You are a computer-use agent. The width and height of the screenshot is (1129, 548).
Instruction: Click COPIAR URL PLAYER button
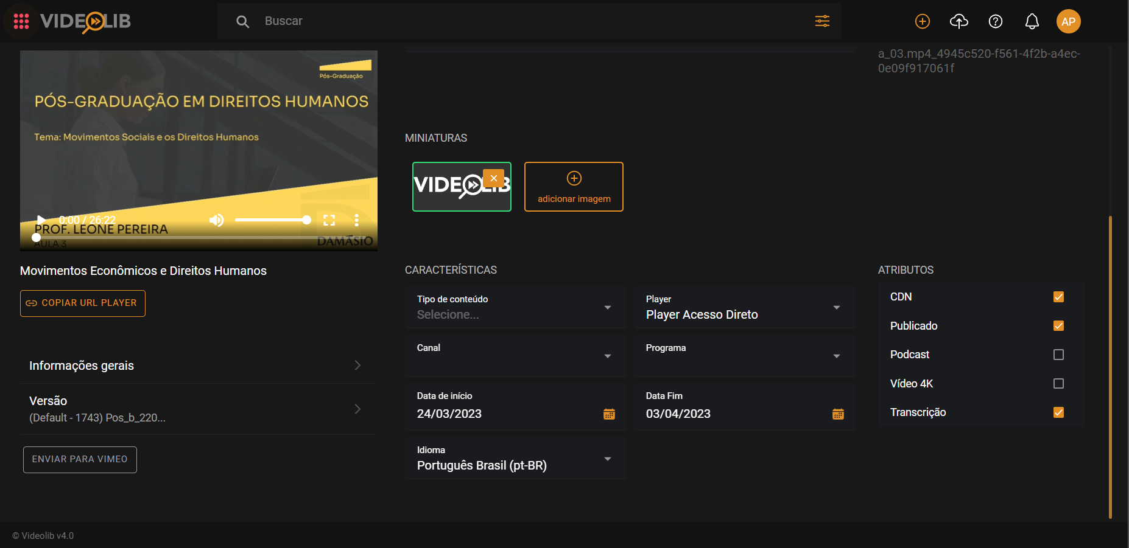[x=83, y=303]
